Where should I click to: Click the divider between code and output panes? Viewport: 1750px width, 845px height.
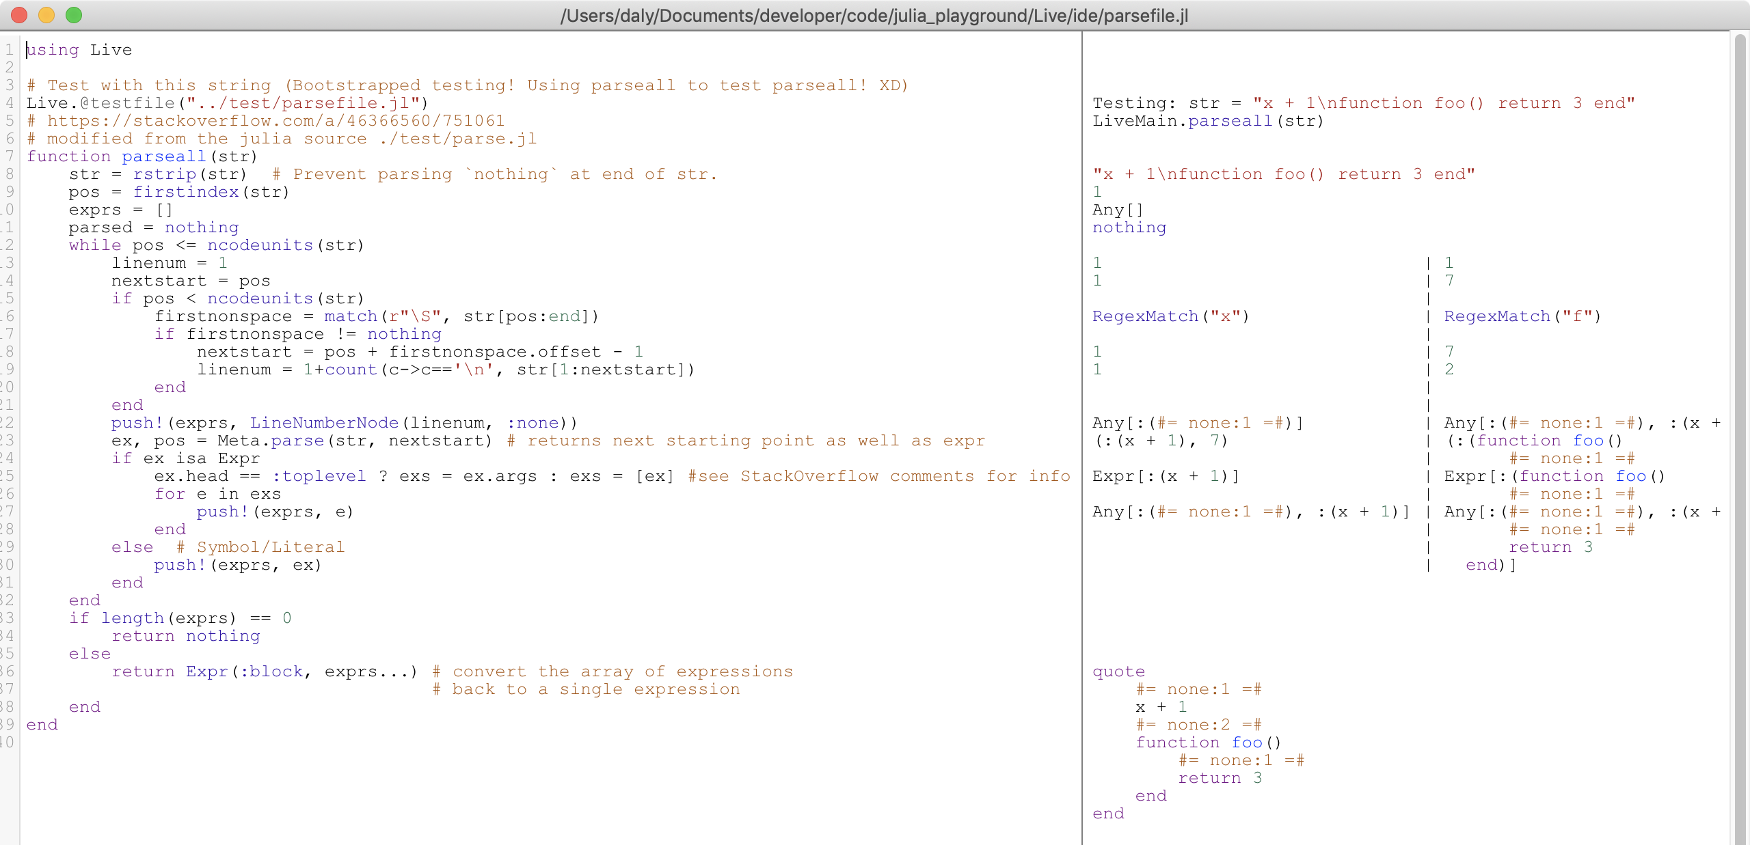point(1082,437)
